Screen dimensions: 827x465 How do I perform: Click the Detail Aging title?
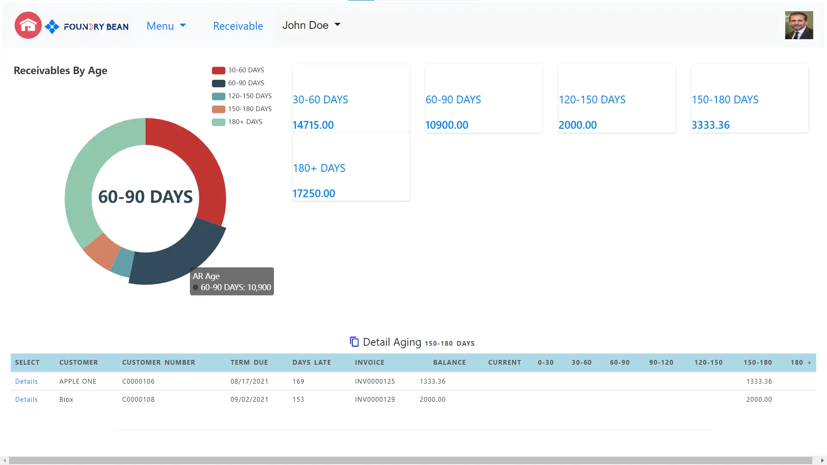[392, 342]
